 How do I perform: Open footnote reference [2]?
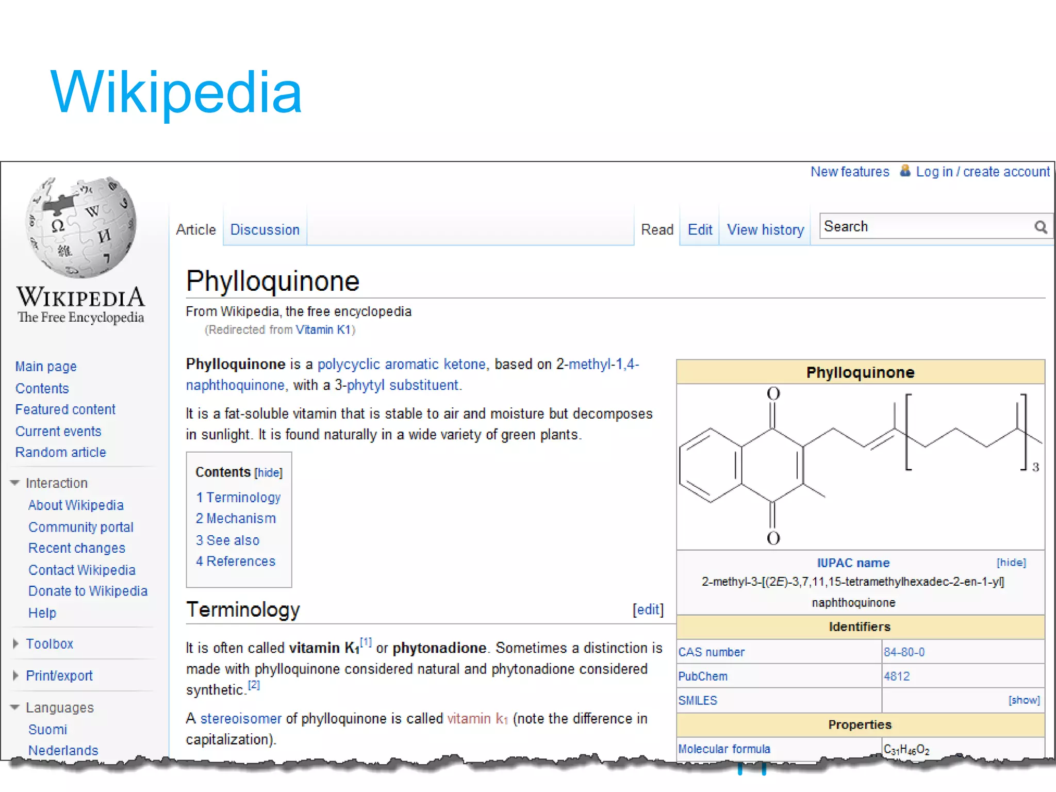(x=254, y=685)
